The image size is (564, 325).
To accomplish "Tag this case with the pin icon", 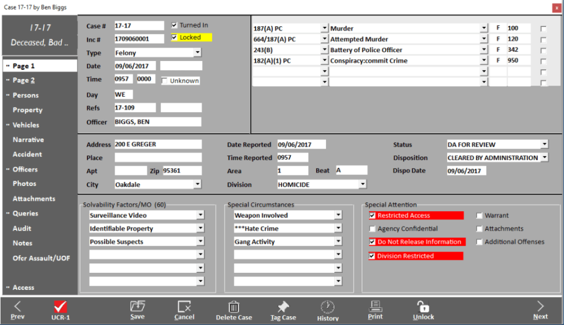I will [x=283, y=307].
